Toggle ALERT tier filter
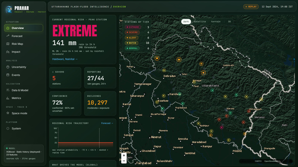Screen dimensions: 298x167 click(x=132, y=38)
